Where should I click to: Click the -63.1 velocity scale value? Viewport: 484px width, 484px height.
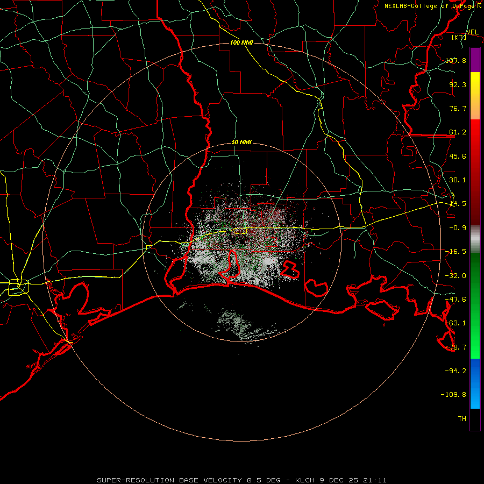(x=455, y=323)
